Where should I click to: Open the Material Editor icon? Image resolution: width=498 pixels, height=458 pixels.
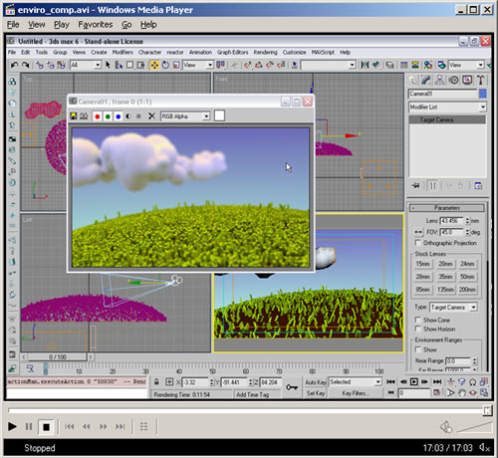tap(428, 65)
